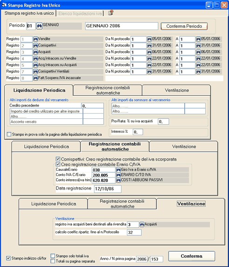
Task: Minimize the Stampa Registro Iva Unico window
Action: 209,5
